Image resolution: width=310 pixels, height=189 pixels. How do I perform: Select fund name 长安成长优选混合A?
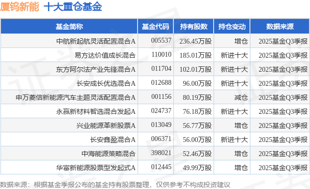[x=106, y=83]
